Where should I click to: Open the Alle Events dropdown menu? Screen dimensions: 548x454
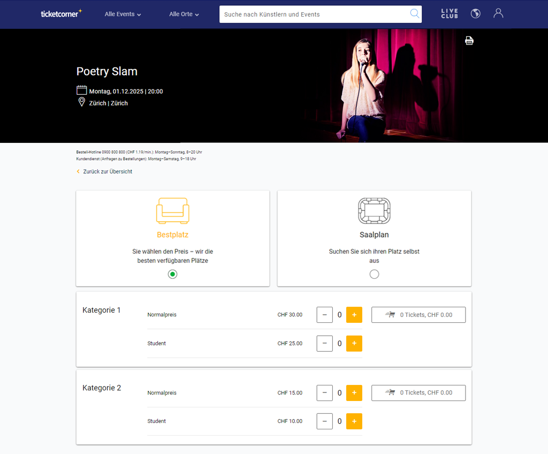click(x=123, y=14)
